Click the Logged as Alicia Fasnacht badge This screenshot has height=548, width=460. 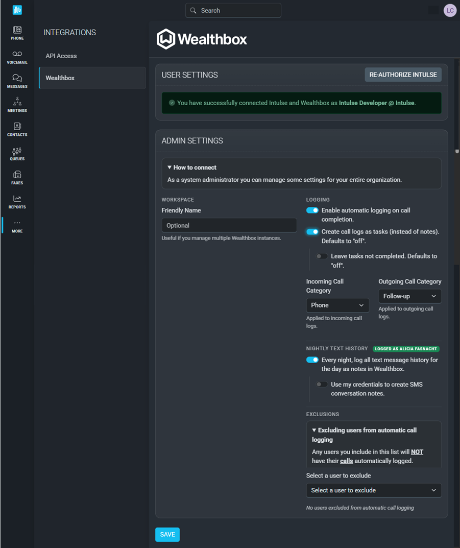pyautogui.click(x=406, y=349)
